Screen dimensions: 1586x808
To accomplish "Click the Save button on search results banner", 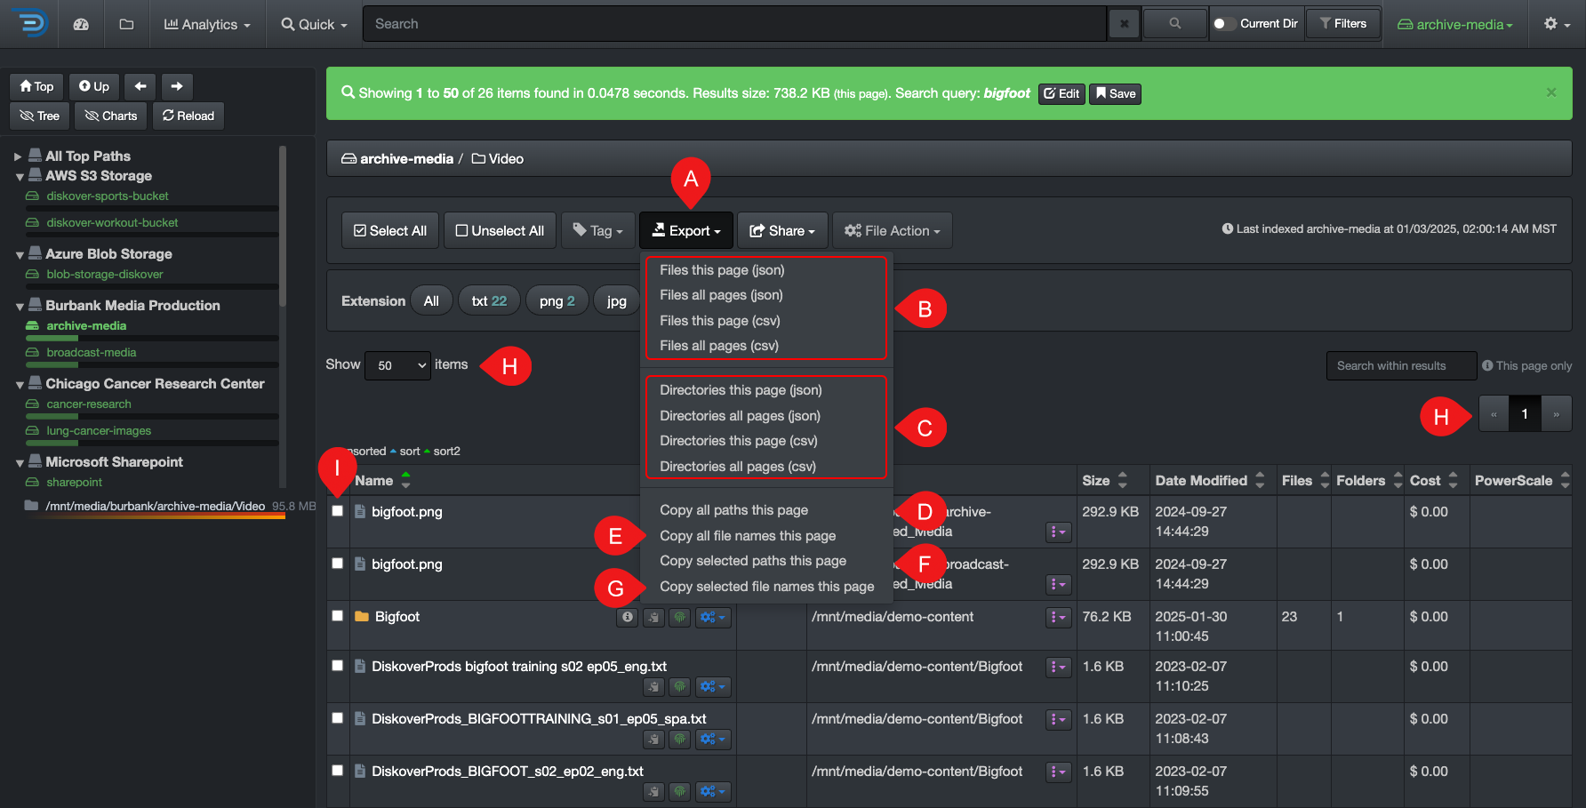I will pyautogui.click(x=1115, y=93).
